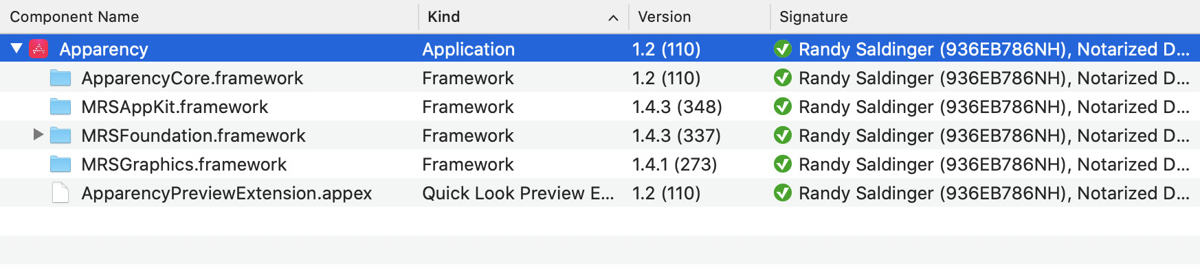
Task: Select the MRSAppKit.framework row name
Action: click(175, 107)
